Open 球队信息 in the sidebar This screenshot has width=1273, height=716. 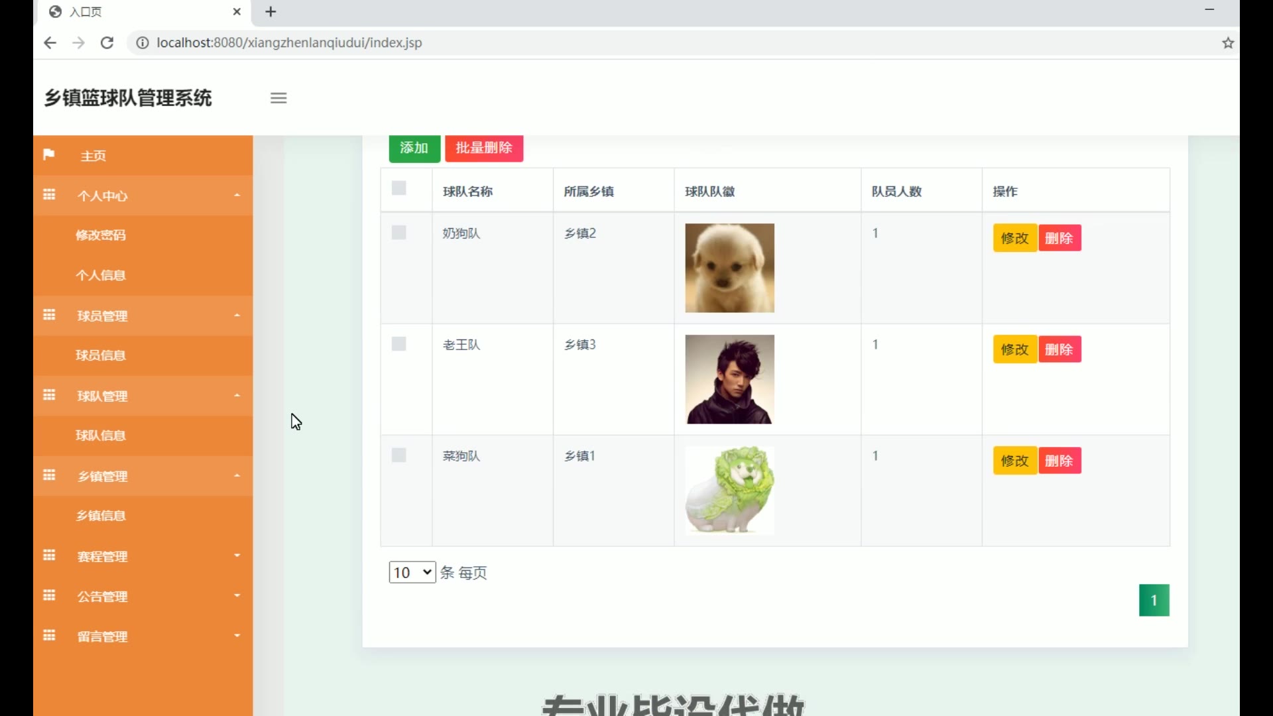(101, 436)
